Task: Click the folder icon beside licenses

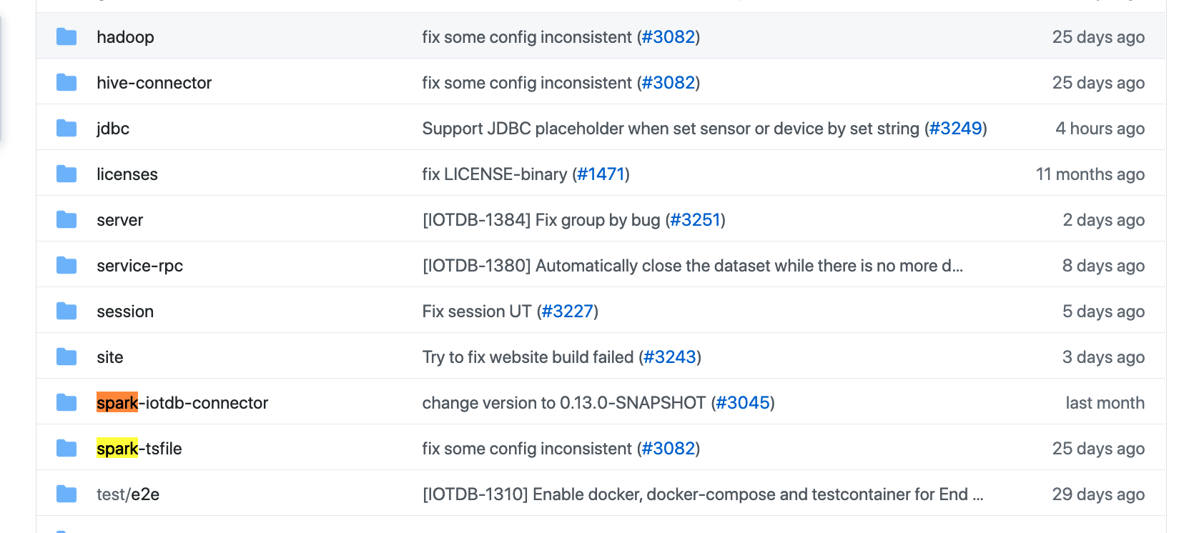Action: click(x=66, y=174)
